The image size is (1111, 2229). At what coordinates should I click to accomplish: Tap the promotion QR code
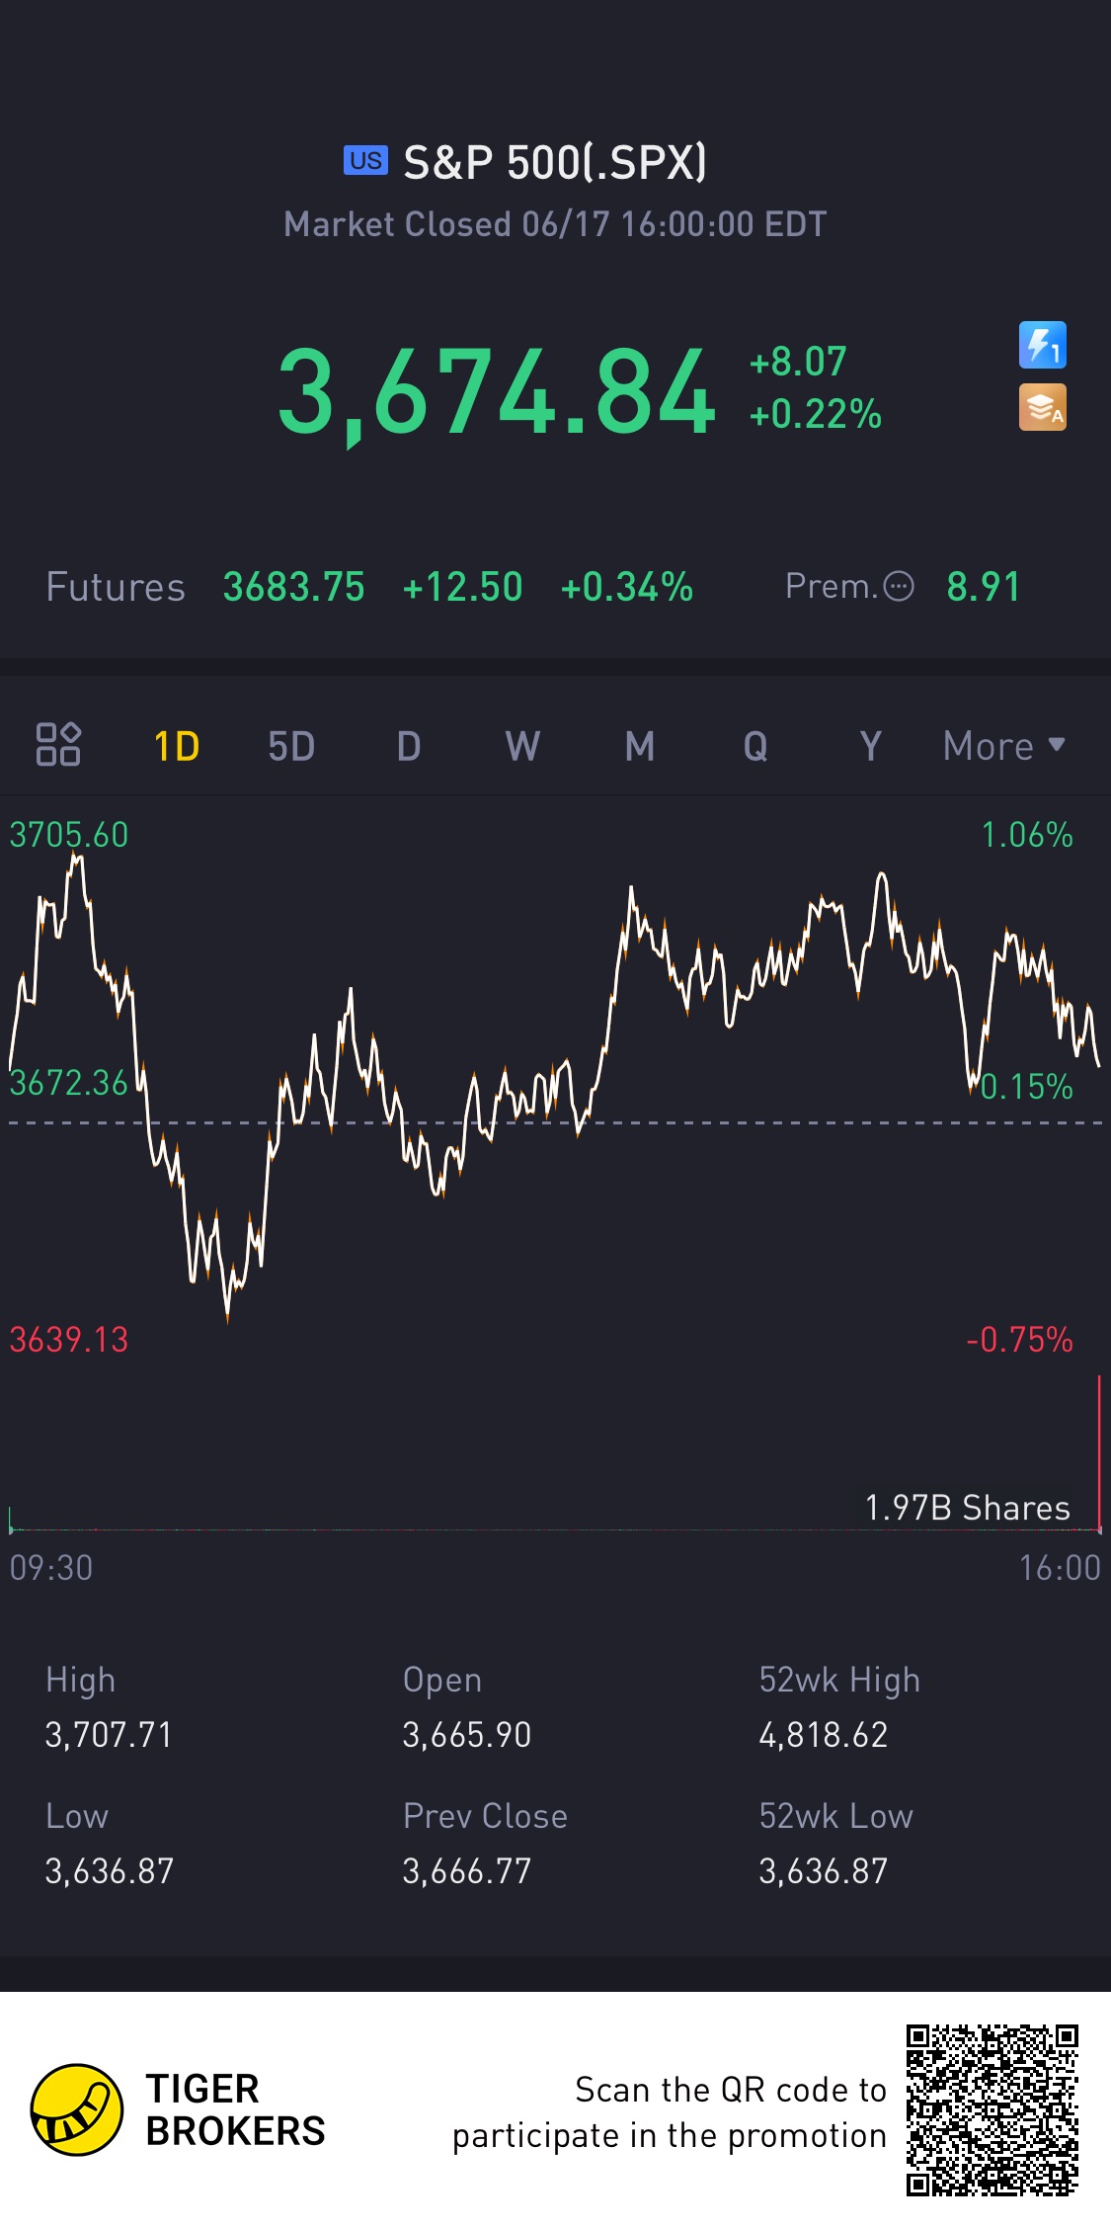[992, 2109]
